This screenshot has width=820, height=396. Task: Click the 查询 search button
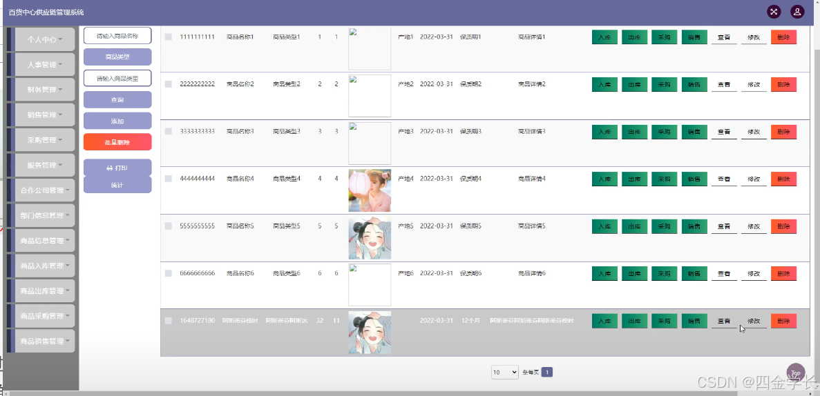click(117, 100)
